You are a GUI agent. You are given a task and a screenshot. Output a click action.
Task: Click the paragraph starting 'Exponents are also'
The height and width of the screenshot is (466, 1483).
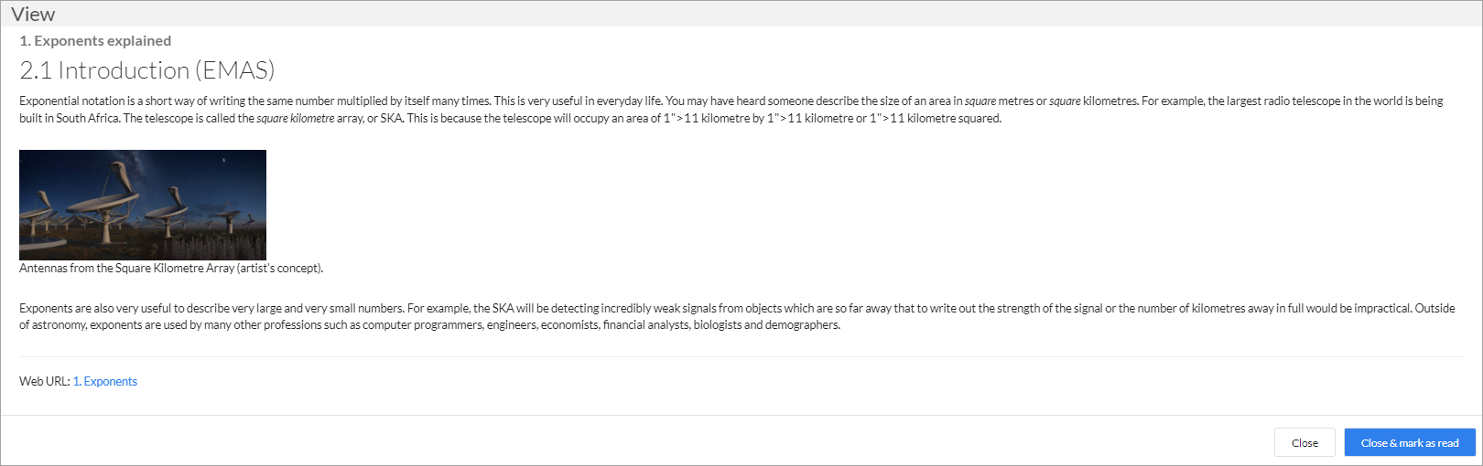[x=737, y=316]
